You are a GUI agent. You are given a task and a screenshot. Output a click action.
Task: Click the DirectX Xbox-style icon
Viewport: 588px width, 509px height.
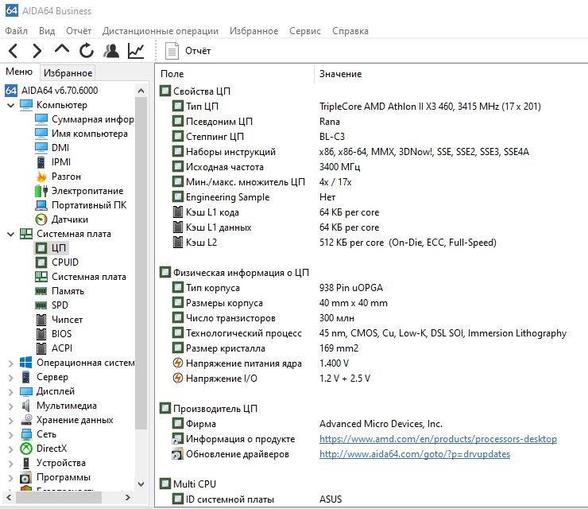(x=26, y=449)
